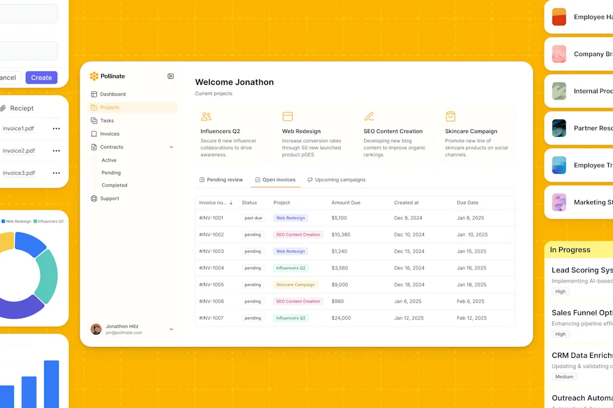Expand Jonathon Hitz account menu

[x=171, y=329]
